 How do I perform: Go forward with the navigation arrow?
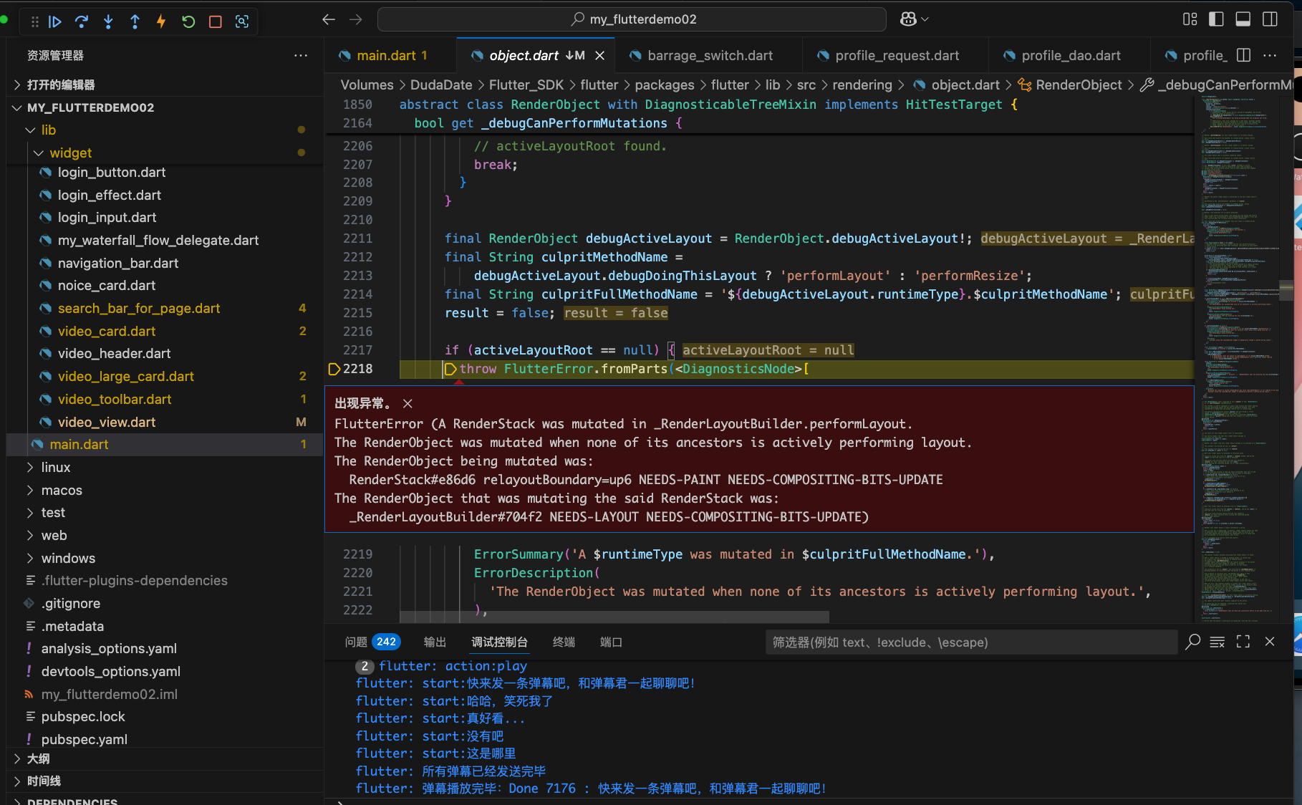click(356, 19)
